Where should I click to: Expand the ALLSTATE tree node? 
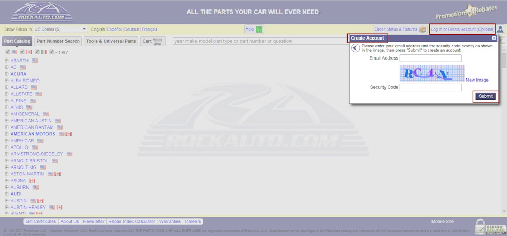click(x=7, y=94)
